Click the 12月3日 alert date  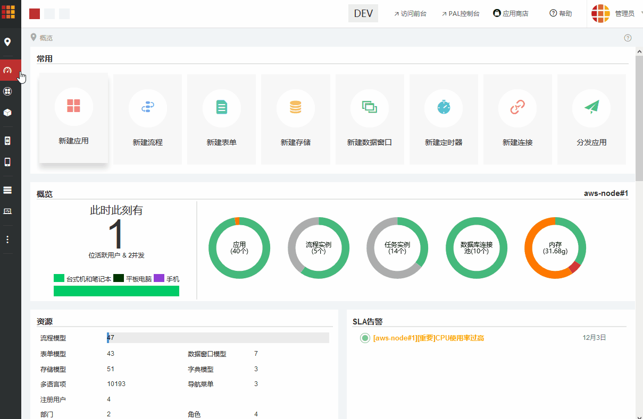[x=594, y=338]
